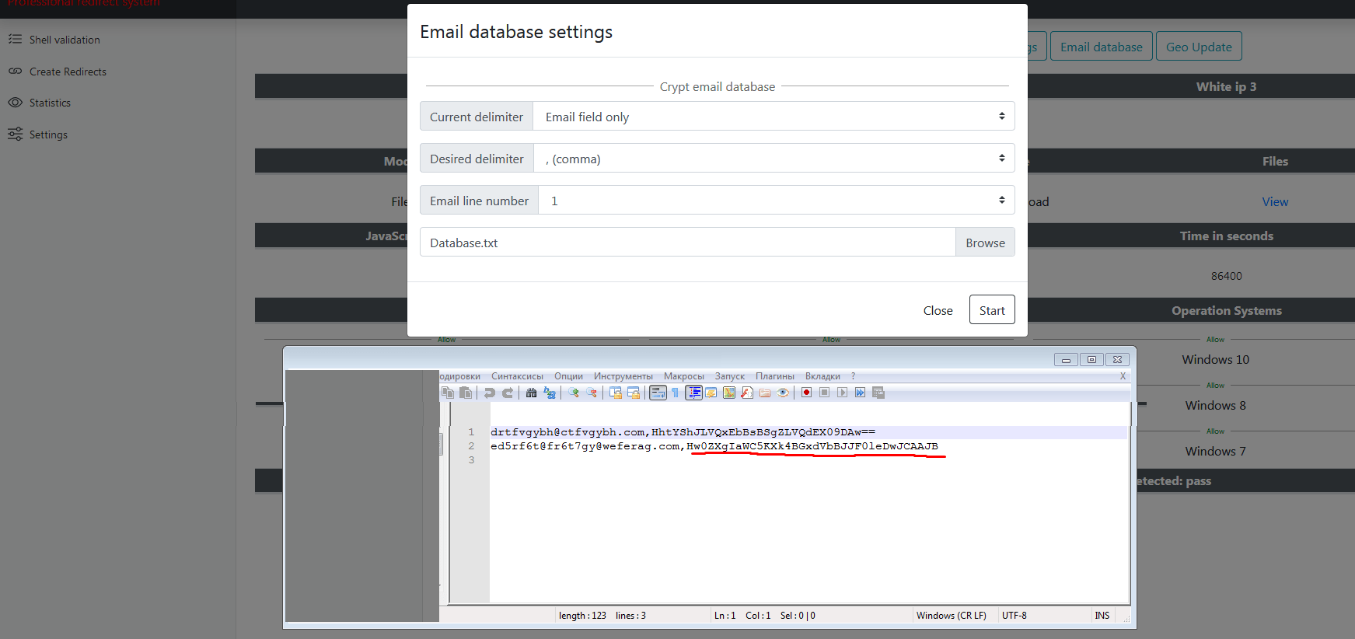Click the Copy icon in Notepad++ toolbar

tap(448, 393)
